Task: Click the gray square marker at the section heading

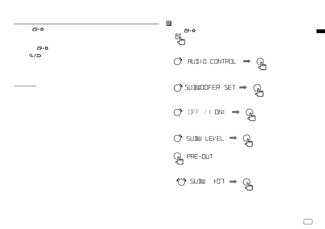Action: click(x=169, y=23)
